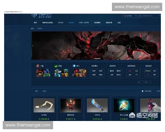The height and width of the screenshot is (132, 165).
Task: Choose the slot filter option ending in 1
Action: click(x=94, y=71)
